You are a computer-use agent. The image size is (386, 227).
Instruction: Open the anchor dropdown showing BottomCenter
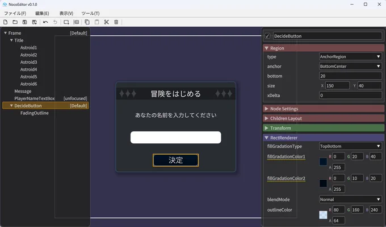coord(350,66)
